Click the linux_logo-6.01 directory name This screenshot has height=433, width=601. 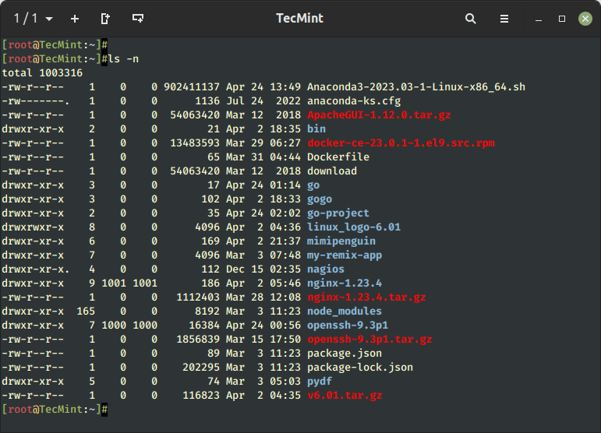(x=353, y=227)
